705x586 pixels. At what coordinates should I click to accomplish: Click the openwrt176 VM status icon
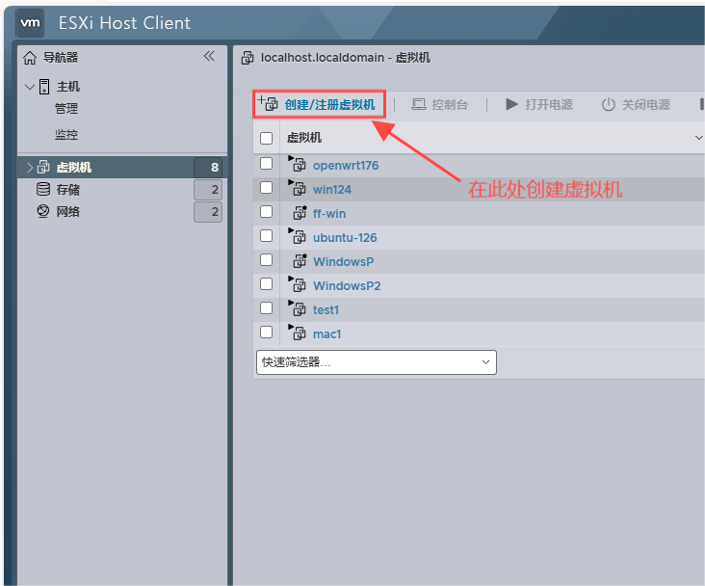click(x=298, y=164)
